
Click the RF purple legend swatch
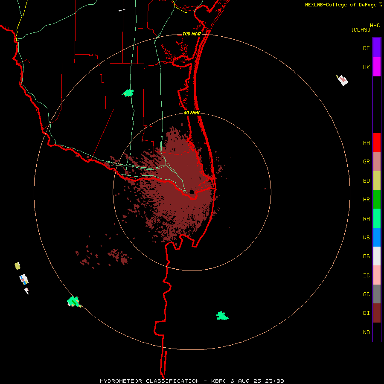(377, 48)
